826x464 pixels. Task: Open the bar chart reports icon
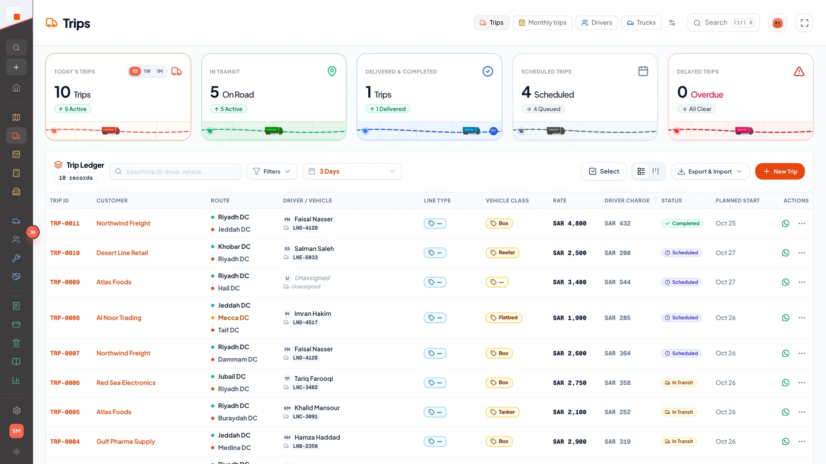[x=16, y=380]
